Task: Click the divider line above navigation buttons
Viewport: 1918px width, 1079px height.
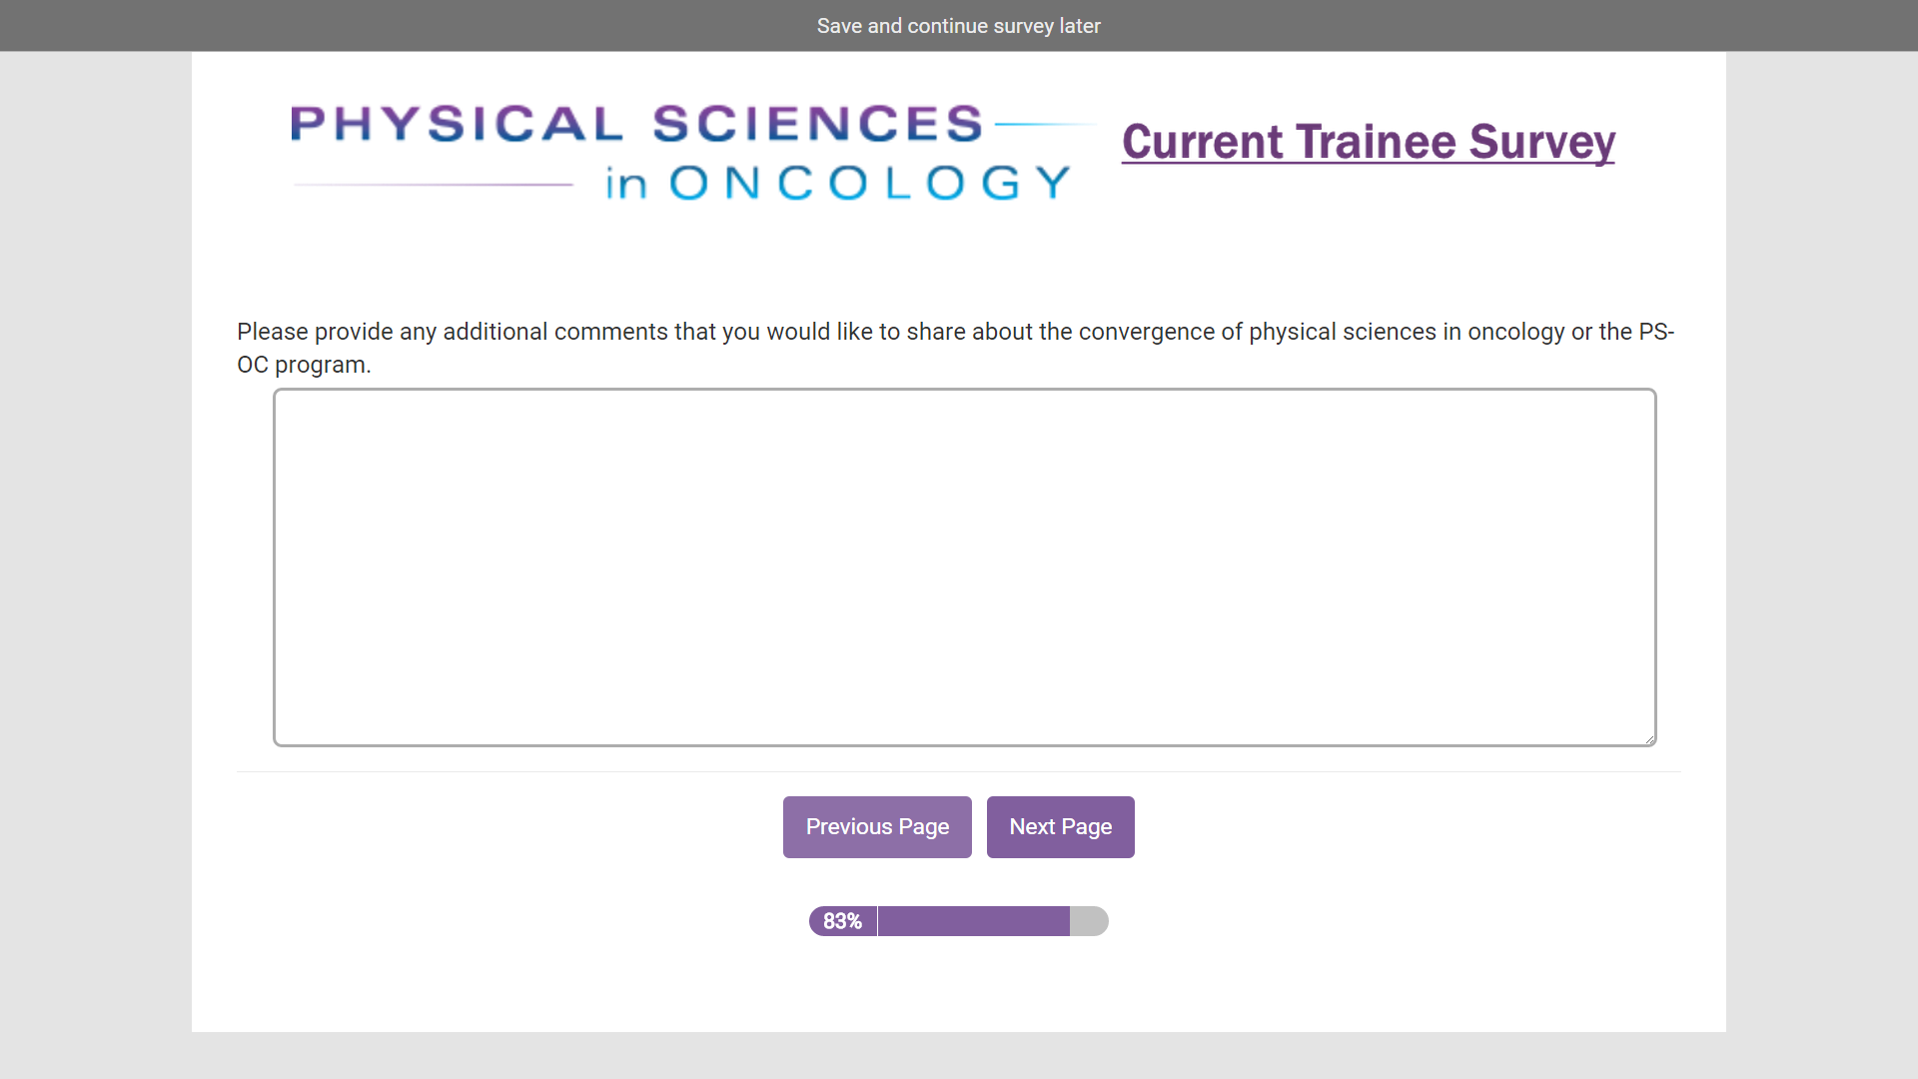Action: pyautogui.click(x=958, y=771)
